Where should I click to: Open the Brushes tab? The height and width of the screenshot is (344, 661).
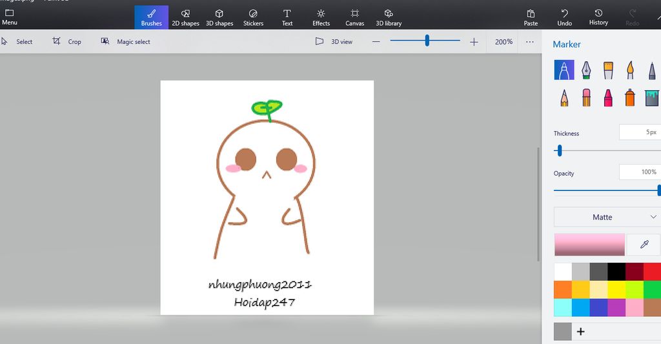coord(151,17)
